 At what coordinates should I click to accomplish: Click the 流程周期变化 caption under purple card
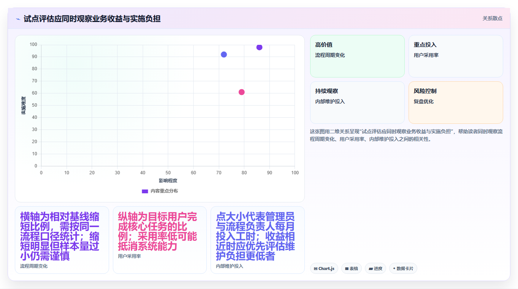tap(34, 266)
